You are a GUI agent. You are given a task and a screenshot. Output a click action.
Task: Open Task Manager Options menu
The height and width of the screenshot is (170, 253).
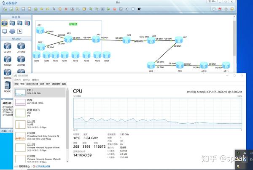tap(26, 80)
